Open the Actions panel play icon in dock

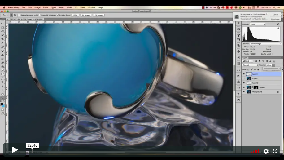pyautogui.click(x=238, y=76)
